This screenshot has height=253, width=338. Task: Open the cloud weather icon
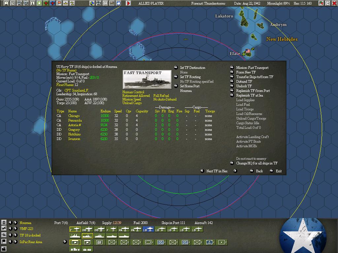point(118,3)
